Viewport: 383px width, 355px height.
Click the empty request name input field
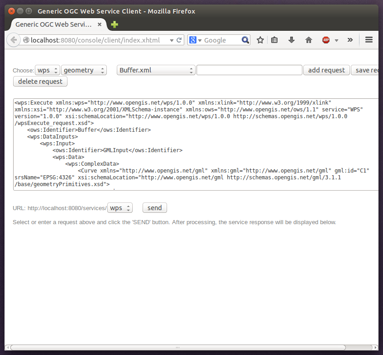click(249, 70)
